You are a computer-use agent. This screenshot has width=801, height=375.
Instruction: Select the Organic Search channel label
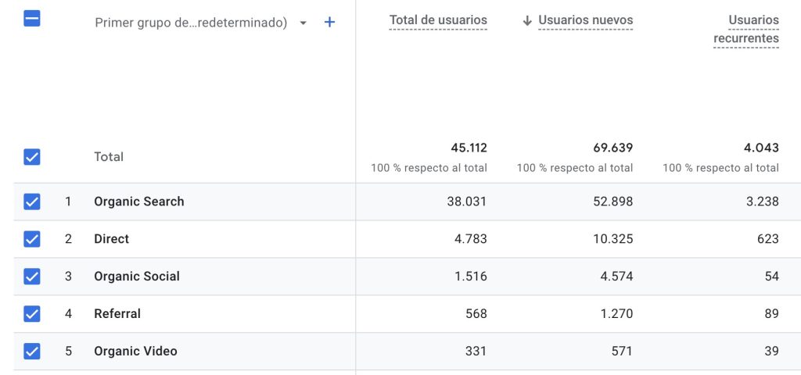139,202
